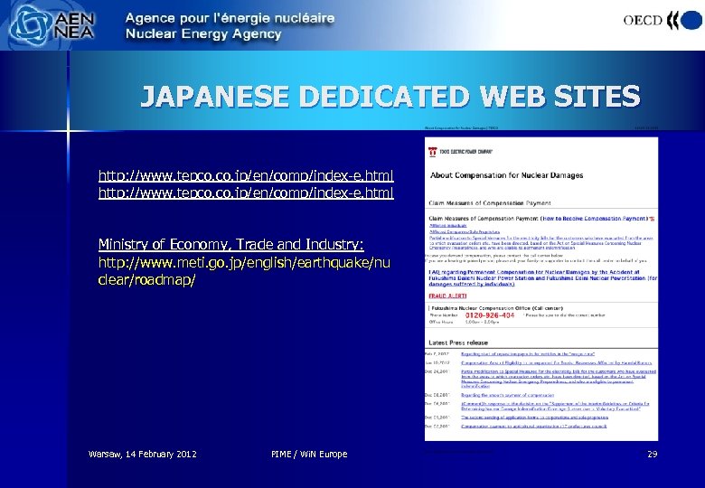Click 'Fukushima Nuclear Compensation Office (Call center)' text
This screenshot has width=705, height=488.
497,308
